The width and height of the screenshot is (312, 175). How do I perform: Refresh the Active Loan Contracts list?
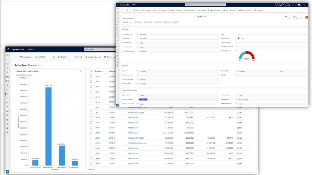coord(78,57)
